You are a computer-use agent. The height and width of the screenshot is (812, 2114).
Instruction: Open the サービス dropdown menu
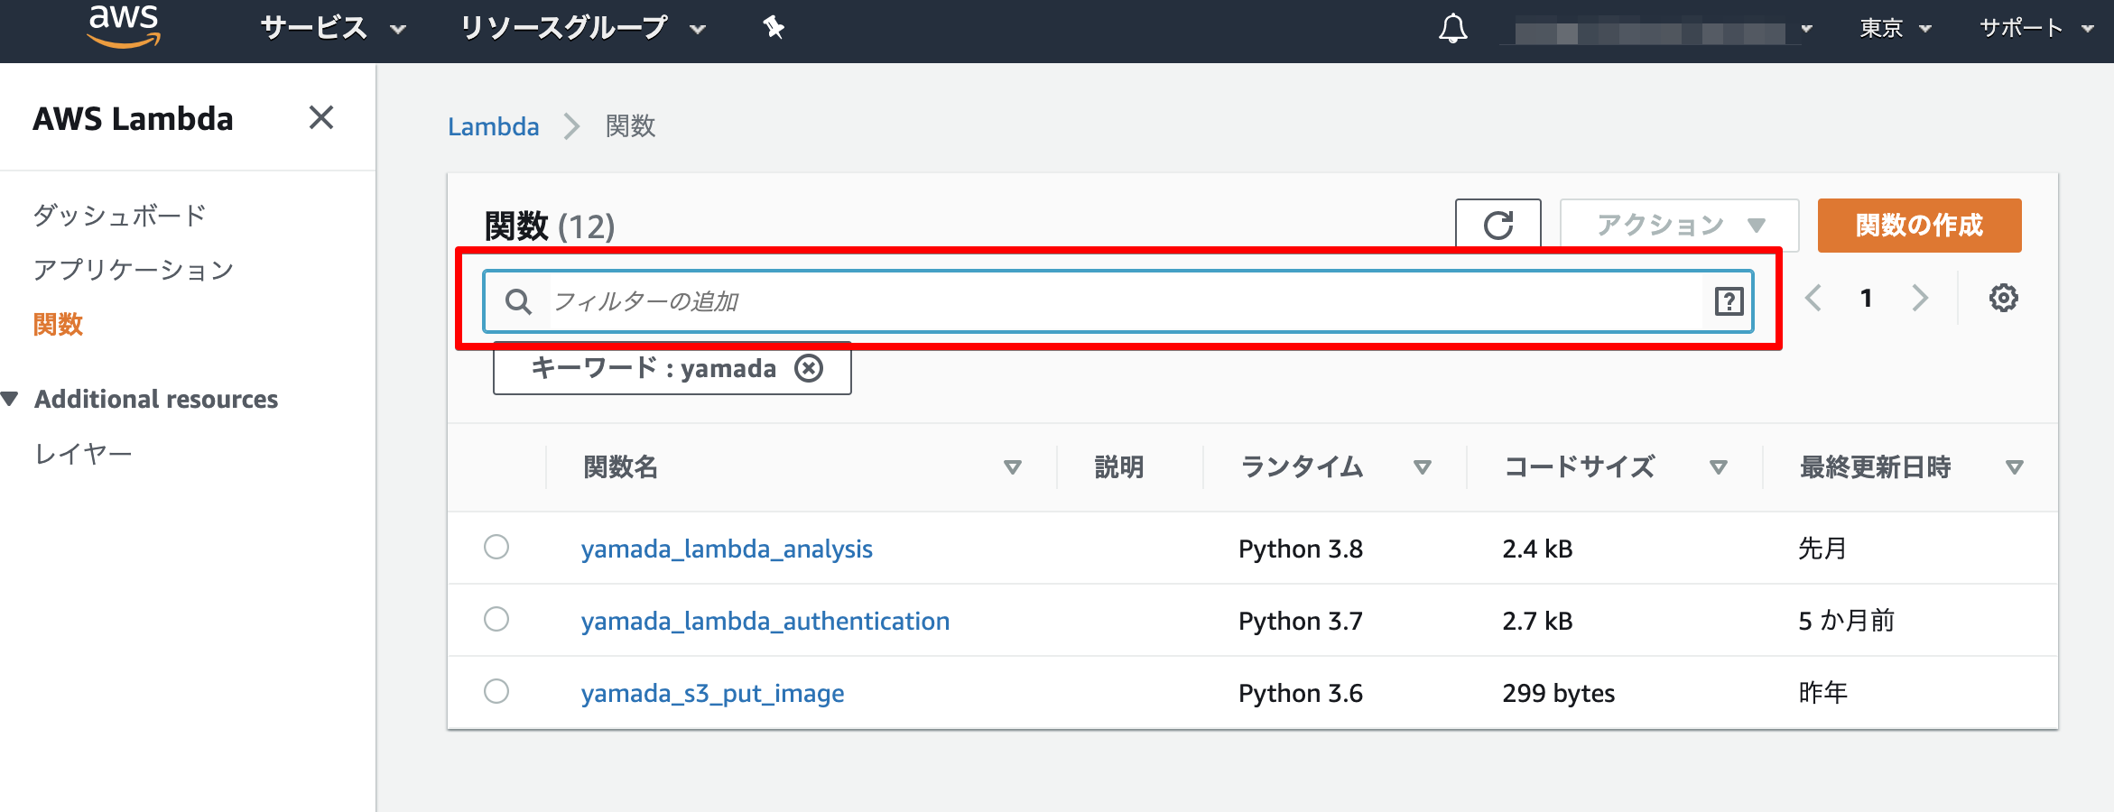333,28
